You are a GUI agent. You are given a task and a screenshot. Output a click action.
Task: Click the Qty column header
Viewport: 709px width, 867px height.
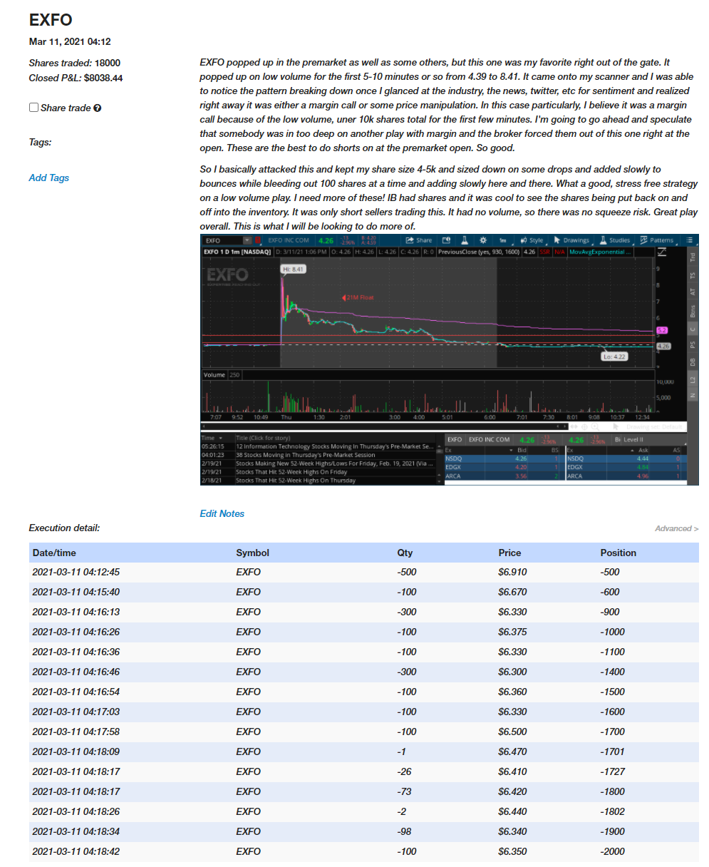pyautogui.click(x=405, y=553)
